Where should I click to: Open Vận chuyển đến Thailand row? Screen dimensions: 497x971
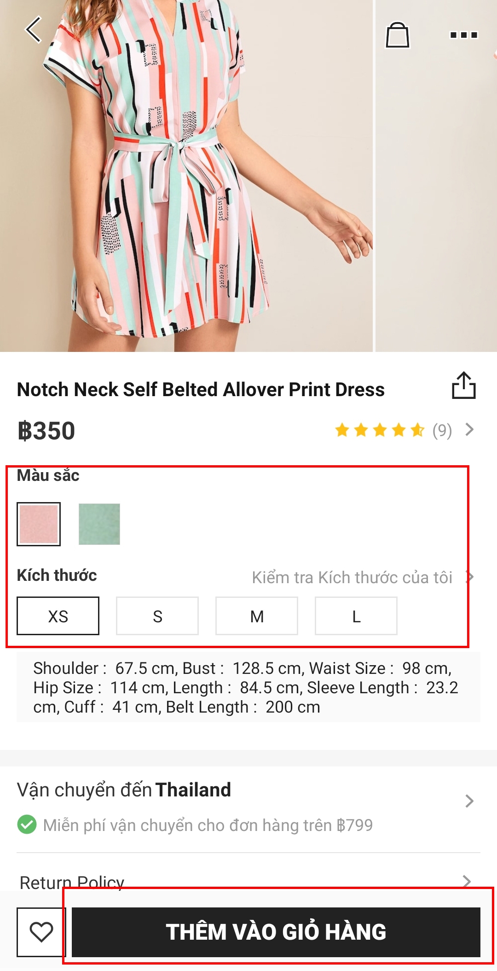(124, 790)
